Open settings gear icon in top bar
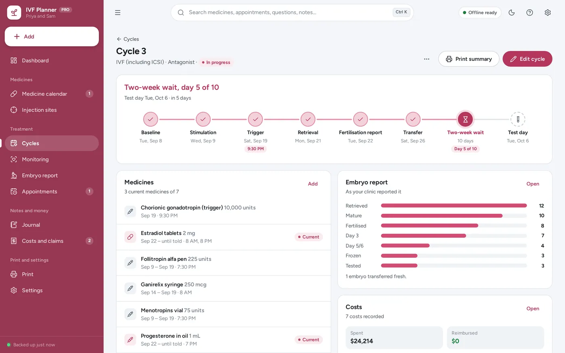Viewport: 565px width, 353px height. tap(548, 13)
